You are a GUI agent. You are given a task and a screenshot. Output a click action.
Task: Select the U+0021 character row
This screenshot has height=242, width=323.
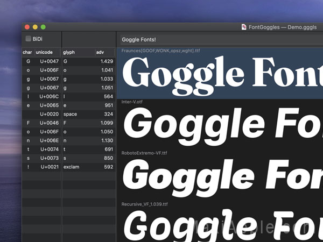(x=41, y=167)
